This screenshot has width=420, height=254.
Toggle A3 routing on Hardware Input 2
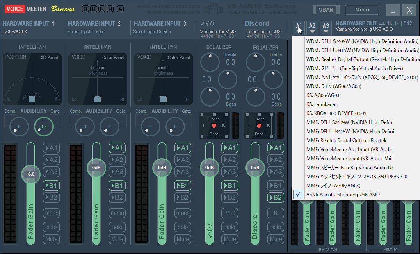click(117, 172)
